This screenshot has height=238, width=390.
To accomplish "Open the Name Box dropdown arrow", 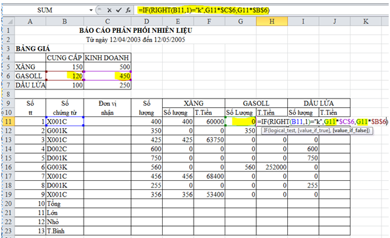I will click(91, 10).
